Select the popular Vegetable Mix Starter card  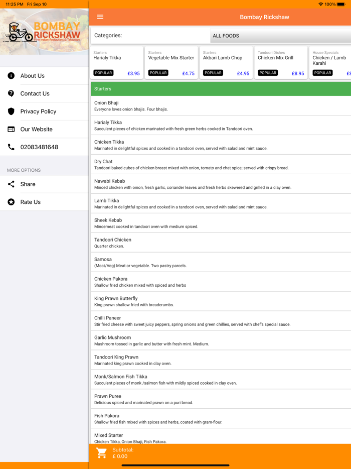point(171,62)
